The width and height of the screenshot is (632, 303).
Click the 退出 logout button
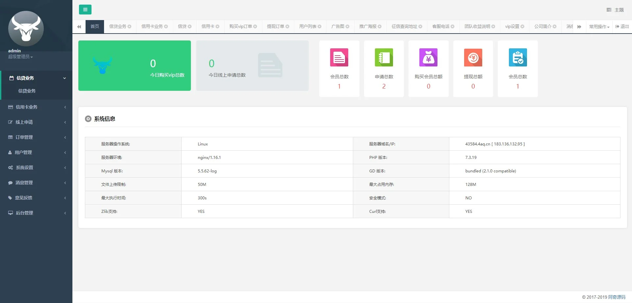pos(622,26)
